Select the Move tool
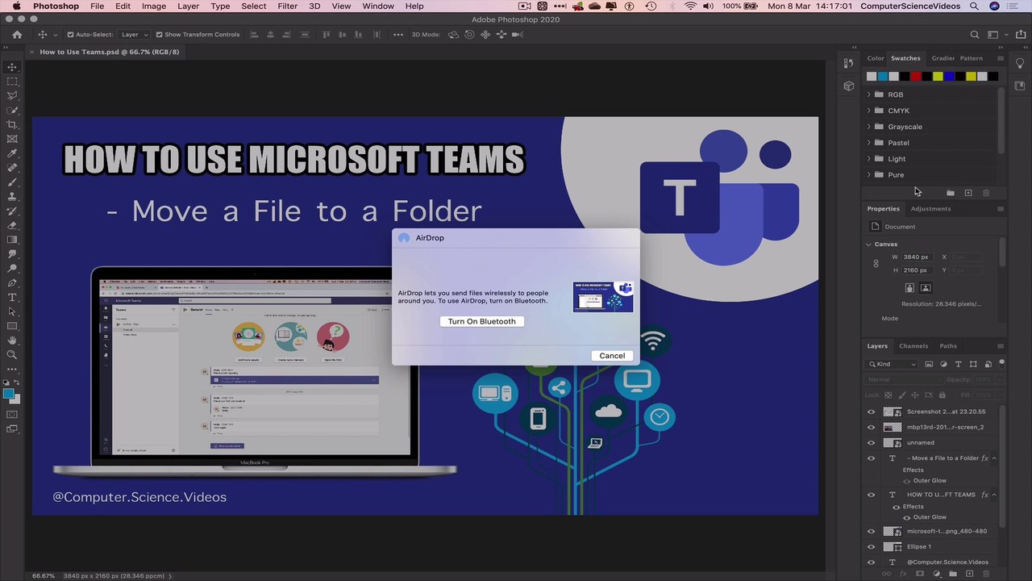This screenshot has width=1032, height=581. pyautogui.click(x=12, y=67)
